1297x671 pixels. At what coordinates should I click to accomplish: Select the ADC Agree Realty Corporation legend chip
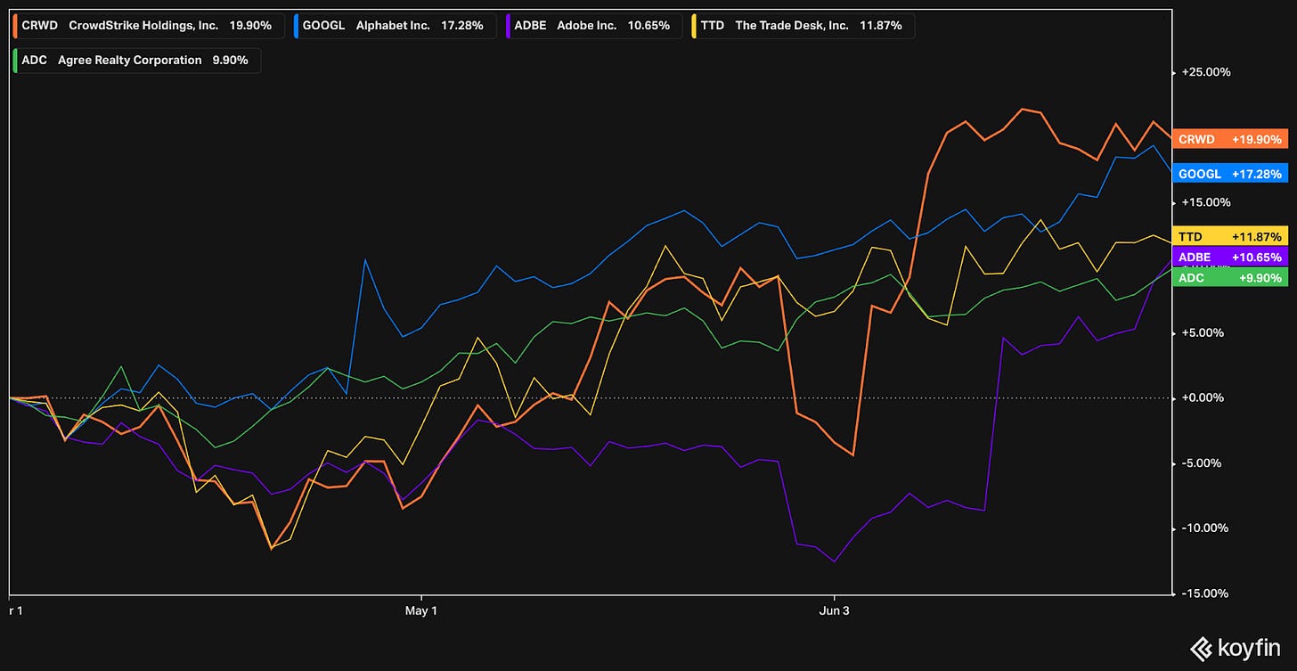pyautogui.click(x=136, y=61)
